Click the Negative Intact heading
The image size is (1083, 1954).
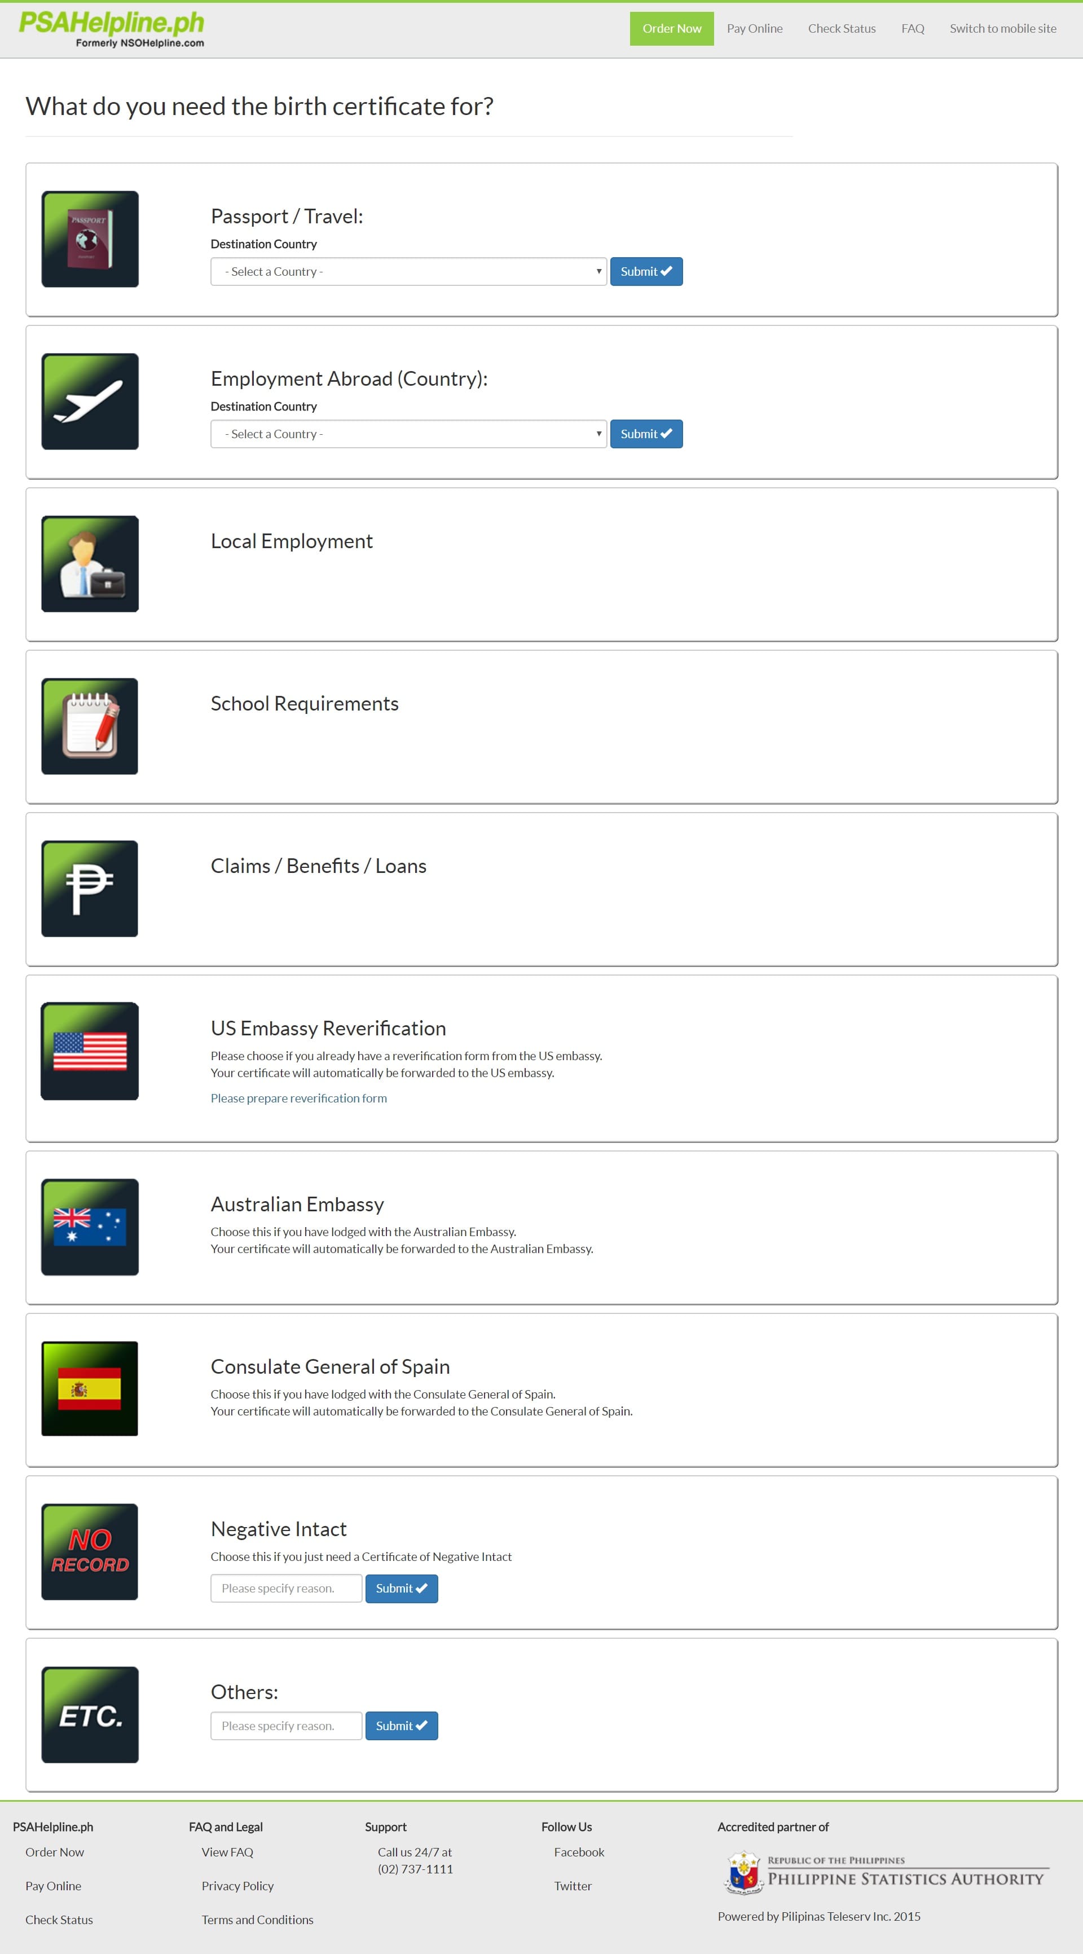(279, 1528)
